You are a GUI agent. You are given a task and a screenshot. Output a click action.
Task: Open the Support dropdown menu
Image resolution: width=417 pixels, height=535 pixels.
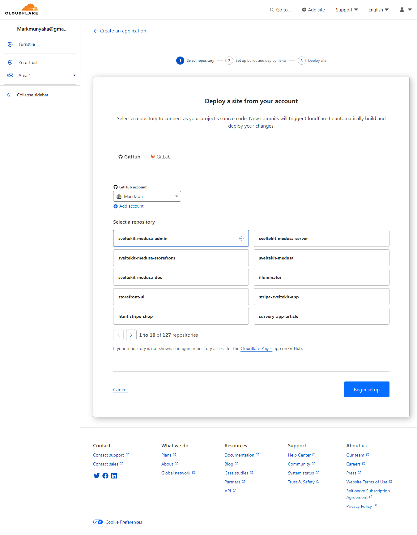pos(347,10)
